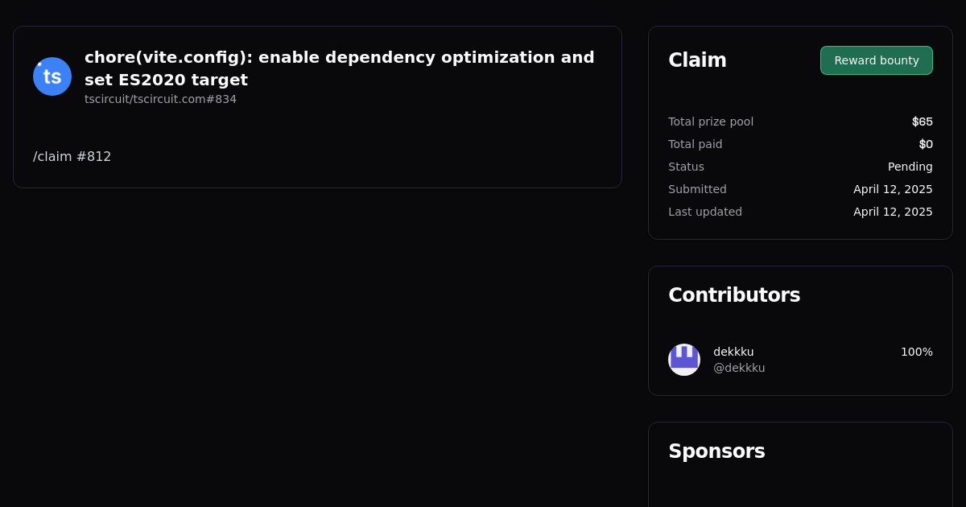Click the Reward bounty button
966x507 pixels.
pyautogui.click(x=876, y=60)
